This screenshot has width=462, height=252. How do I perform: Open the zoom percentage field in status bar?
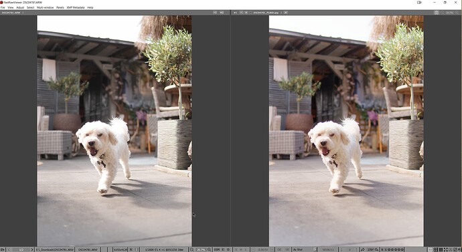point(200,249)
